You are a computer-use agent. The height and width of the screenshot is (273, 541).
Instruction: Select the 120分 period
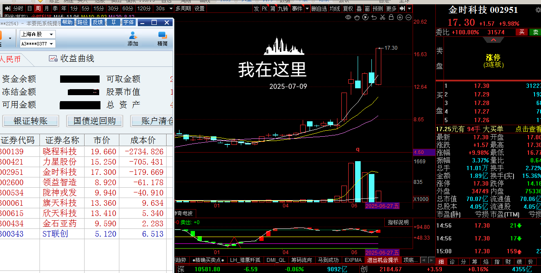pyautogui.click(x=143, y=9)
